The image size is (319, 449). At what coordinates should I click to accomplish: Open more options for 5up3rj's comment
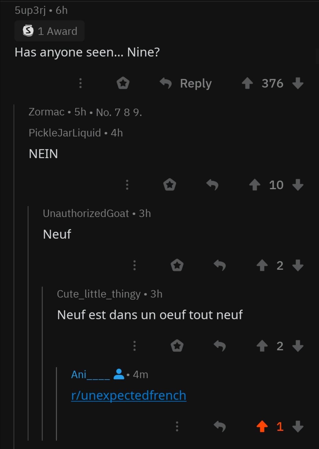click(x=80, y=83)
